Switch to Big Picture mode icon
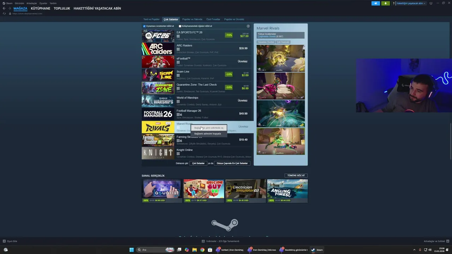The image size is (452, 254). [x=431, y=3]
